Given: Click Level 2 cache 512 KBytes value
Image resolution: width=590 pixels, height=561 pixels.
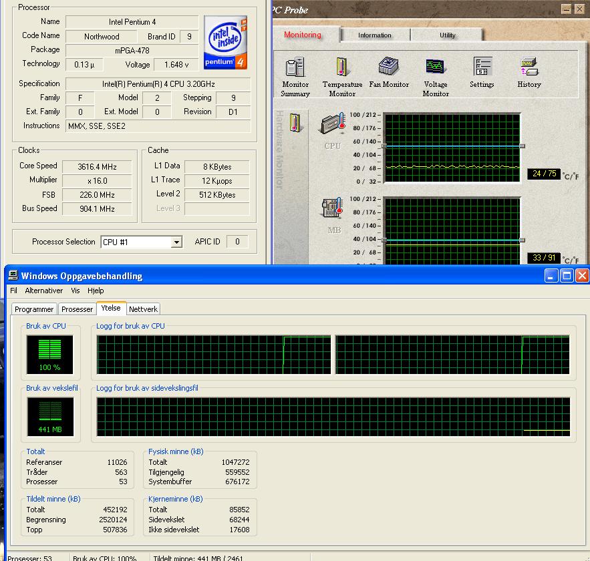Looking at the screenshot, I should tap(217, 195).
